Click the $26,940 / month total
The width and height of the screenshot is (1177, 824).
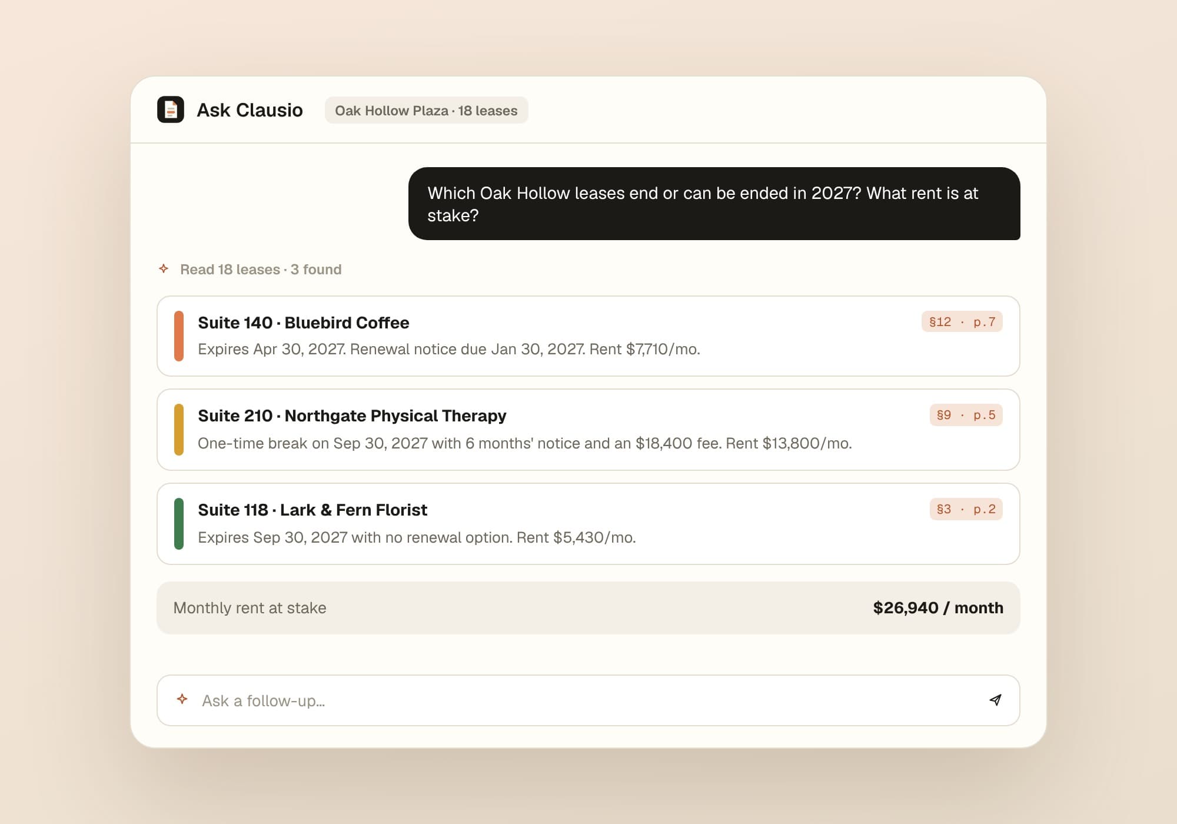tap(938, 608)
